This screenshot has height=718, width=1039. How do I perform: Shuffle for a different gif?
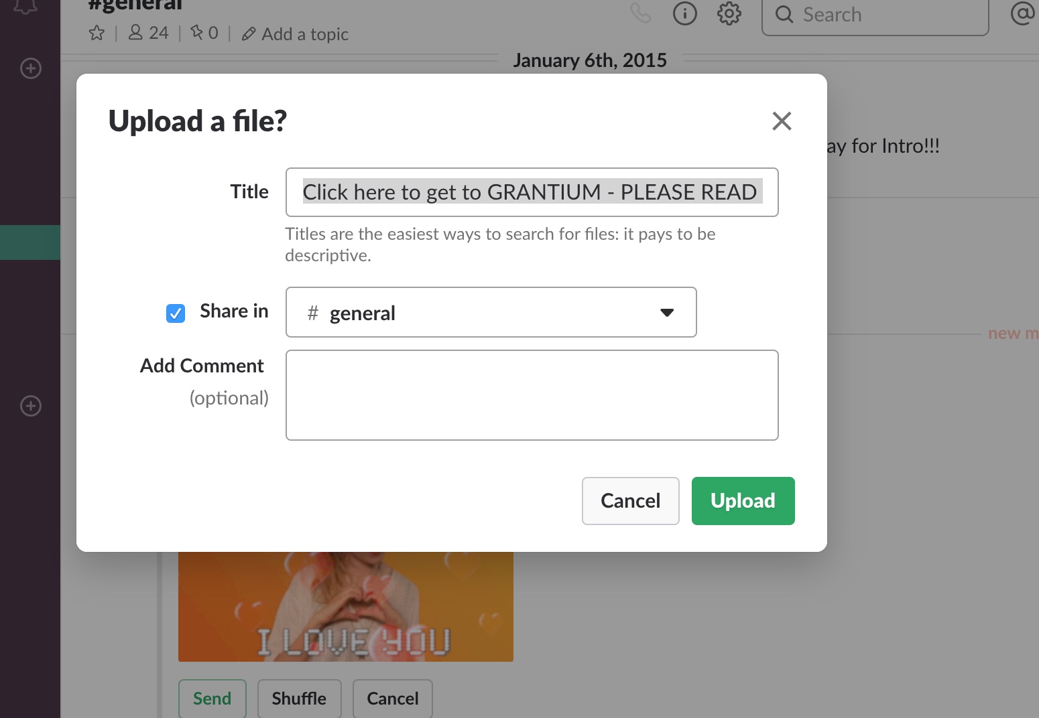tap(299, 698)
